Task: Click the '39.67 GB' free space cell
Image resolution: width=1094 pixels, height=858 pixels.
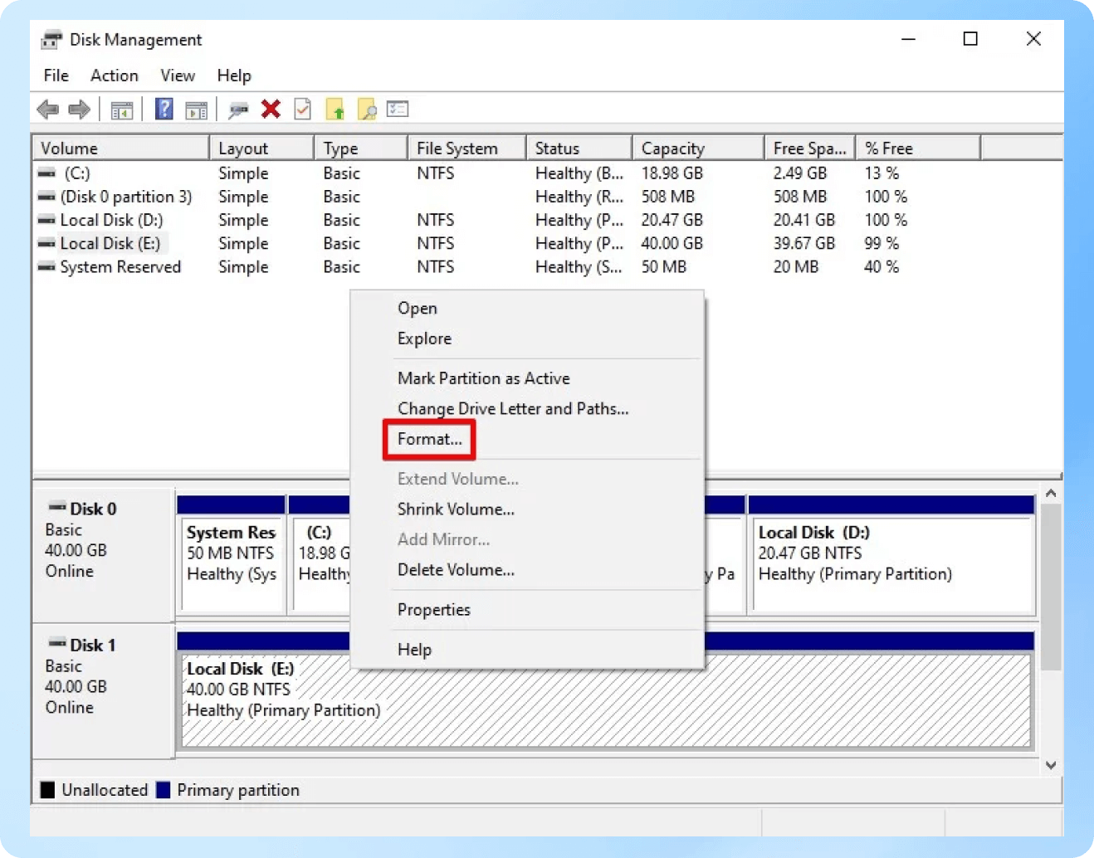Action: tap(804, 243)
